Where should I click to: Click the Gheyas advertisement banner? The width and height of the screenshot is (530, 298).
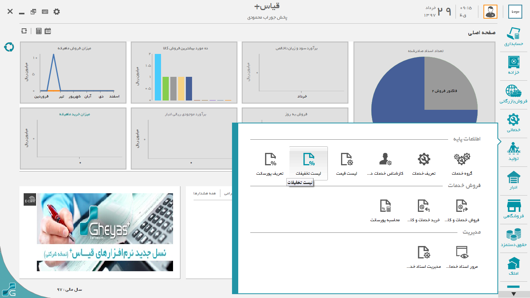click(105, 232)
